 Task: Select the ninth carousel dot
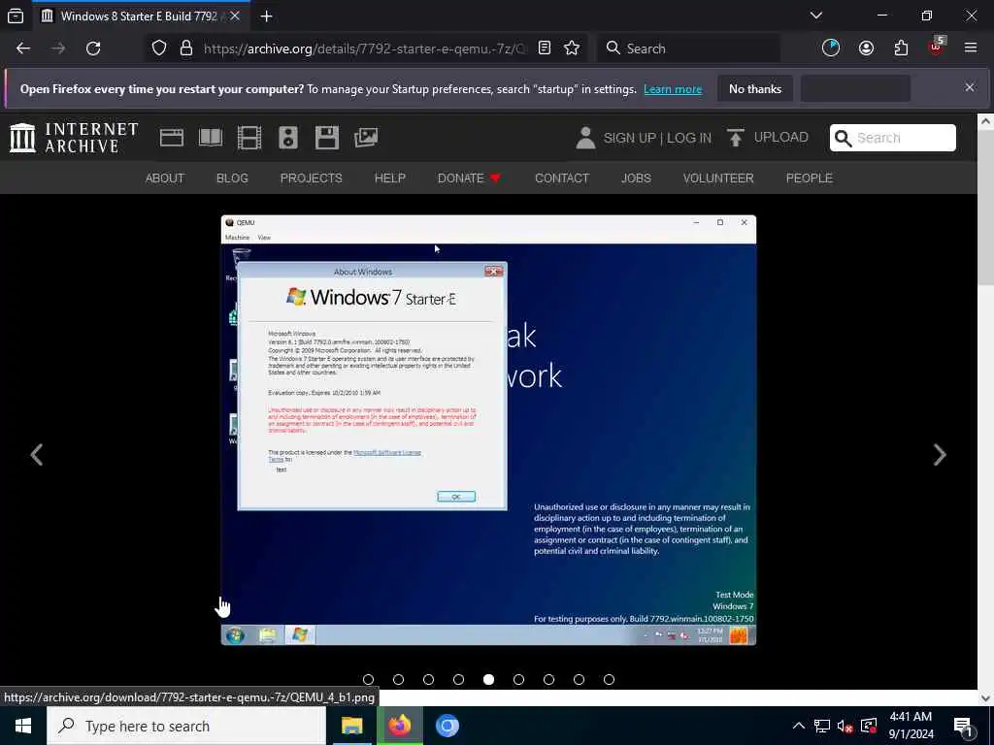coord(610,679)
